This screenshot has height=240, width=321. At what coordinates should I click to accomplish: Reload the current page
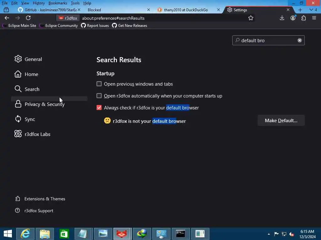(28, 18)
